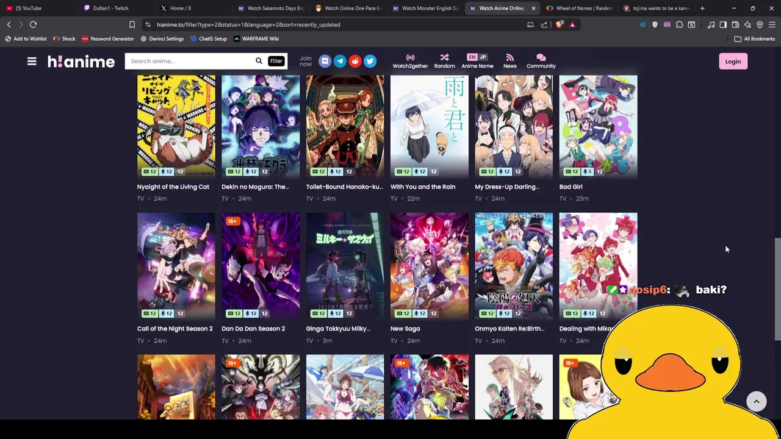Open Ginga Tokkyuu Milky poster
Image resolution: width=781 pixels, height=439 pixels.
point(345,266)
